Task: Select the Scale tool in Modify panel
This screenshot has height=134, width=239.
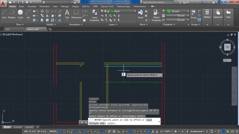Action: (x=47, y=20)
